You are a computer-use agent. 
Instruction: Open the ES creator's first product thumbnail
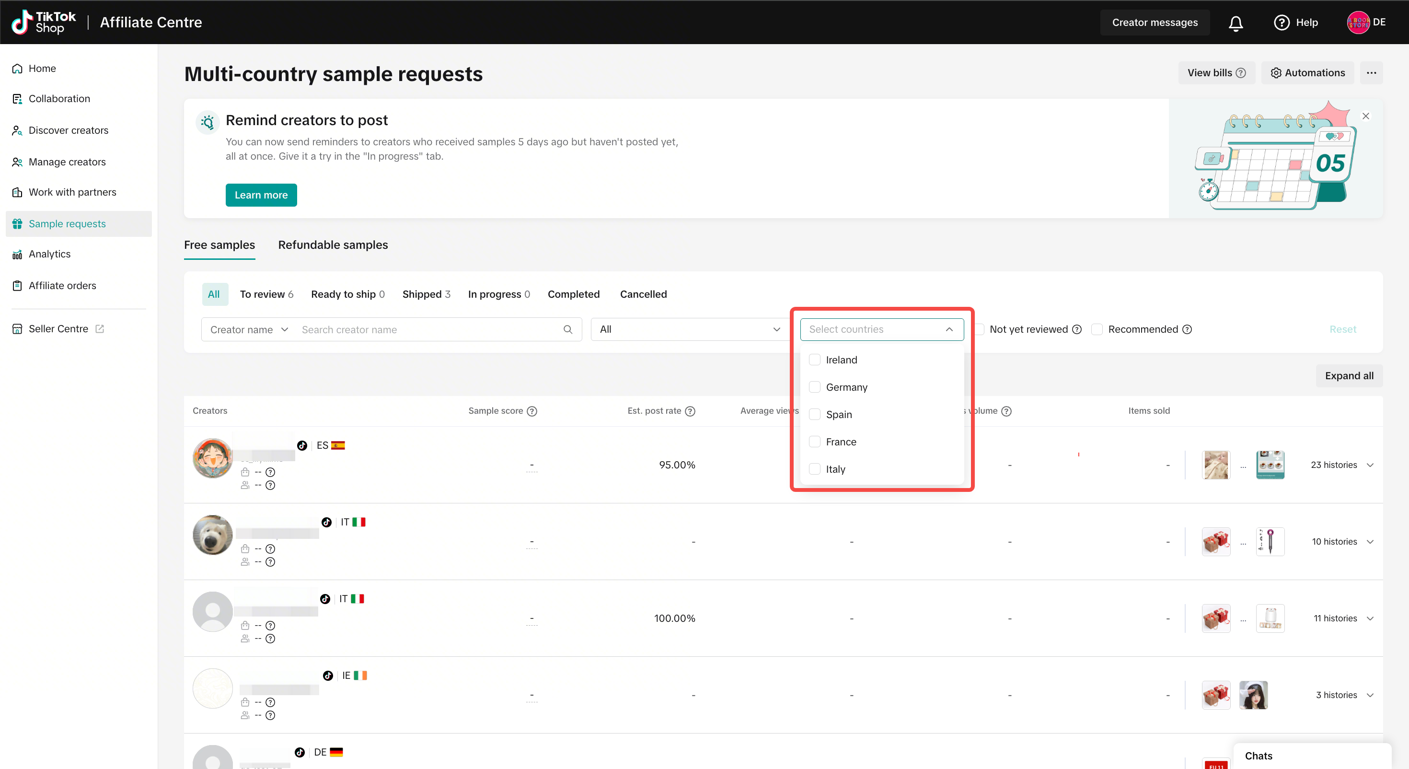pos(1216,465)
